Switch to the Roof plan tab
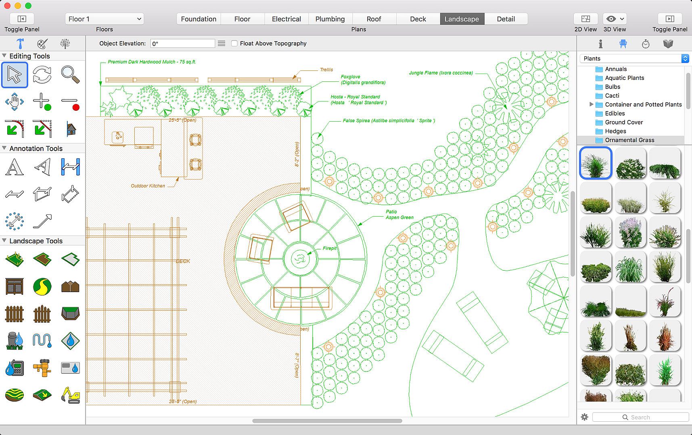The image size is (692, 435). pyautogui.click(x=374, y=19)
